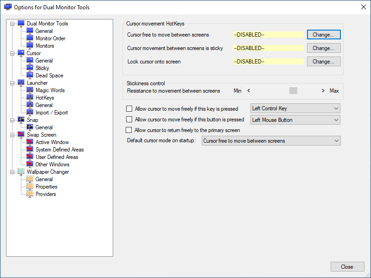
Task: Select Import / Export in the tree
Action: pyautogui.click(x=51, y=113)
